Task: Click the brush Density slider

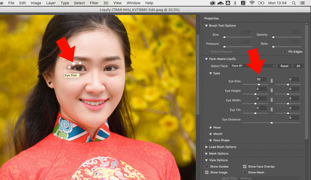Action: 287,37
